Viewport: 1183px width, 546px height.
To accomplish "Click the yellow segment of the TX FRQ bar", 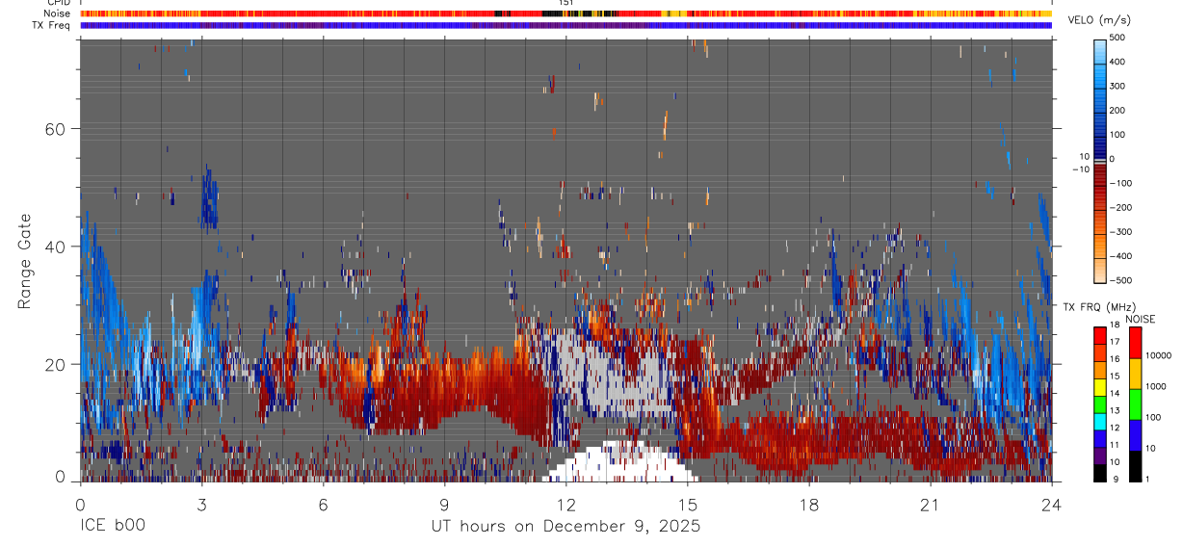I will click(x=1099, y=386).
